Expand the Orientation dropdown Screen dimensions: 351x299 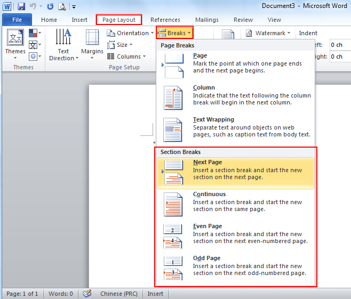[130, 33]
